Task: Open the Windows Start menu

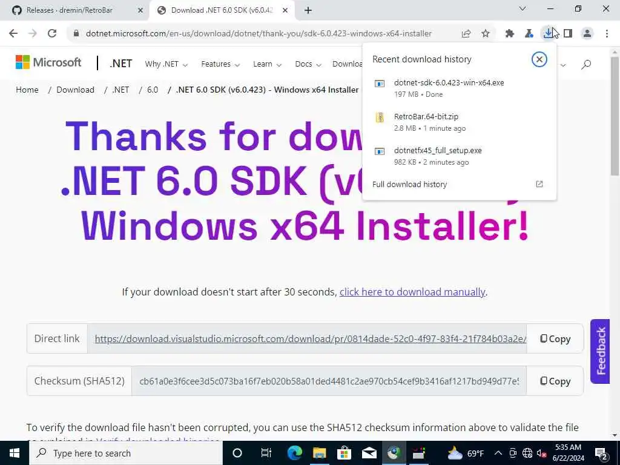Action: (15, 453)
